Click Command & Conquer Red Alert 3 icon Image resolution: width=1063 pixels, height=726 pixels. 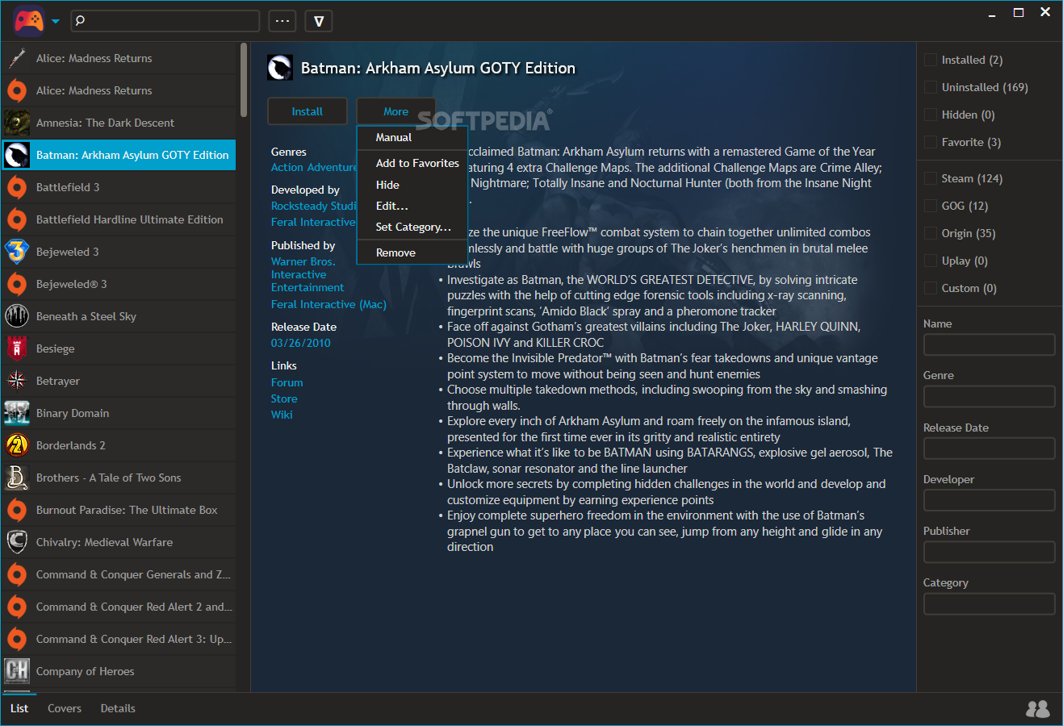(x=17, y=639)
